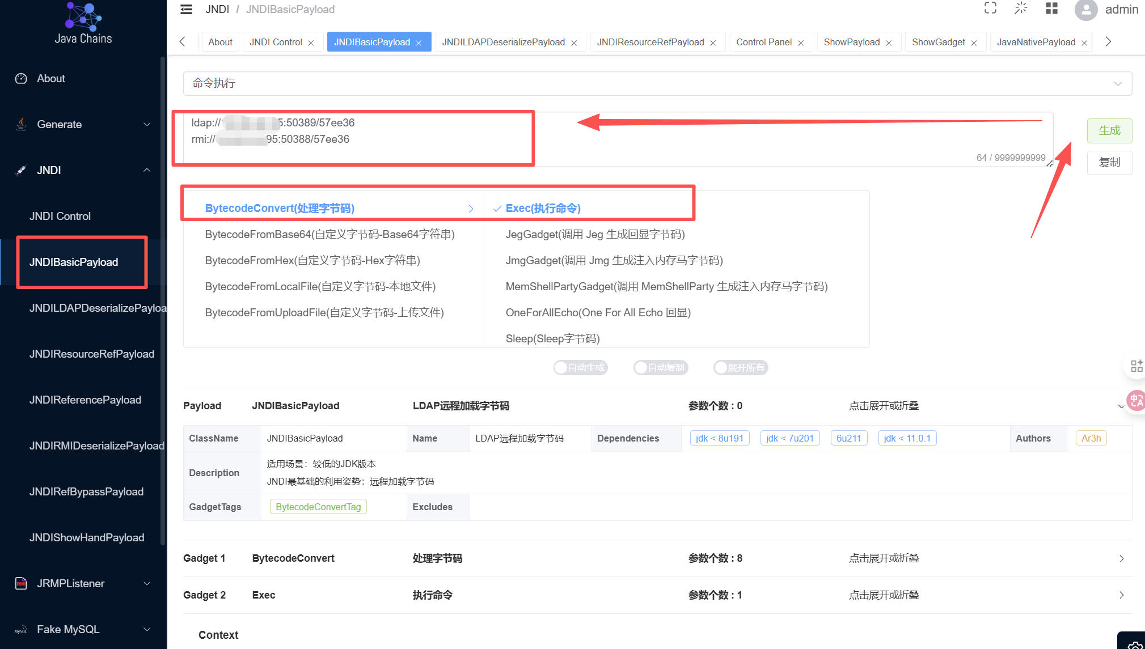Click the admin user avatar
This screenshot has height=649, width=1145.
click(x=1085, y=10)
